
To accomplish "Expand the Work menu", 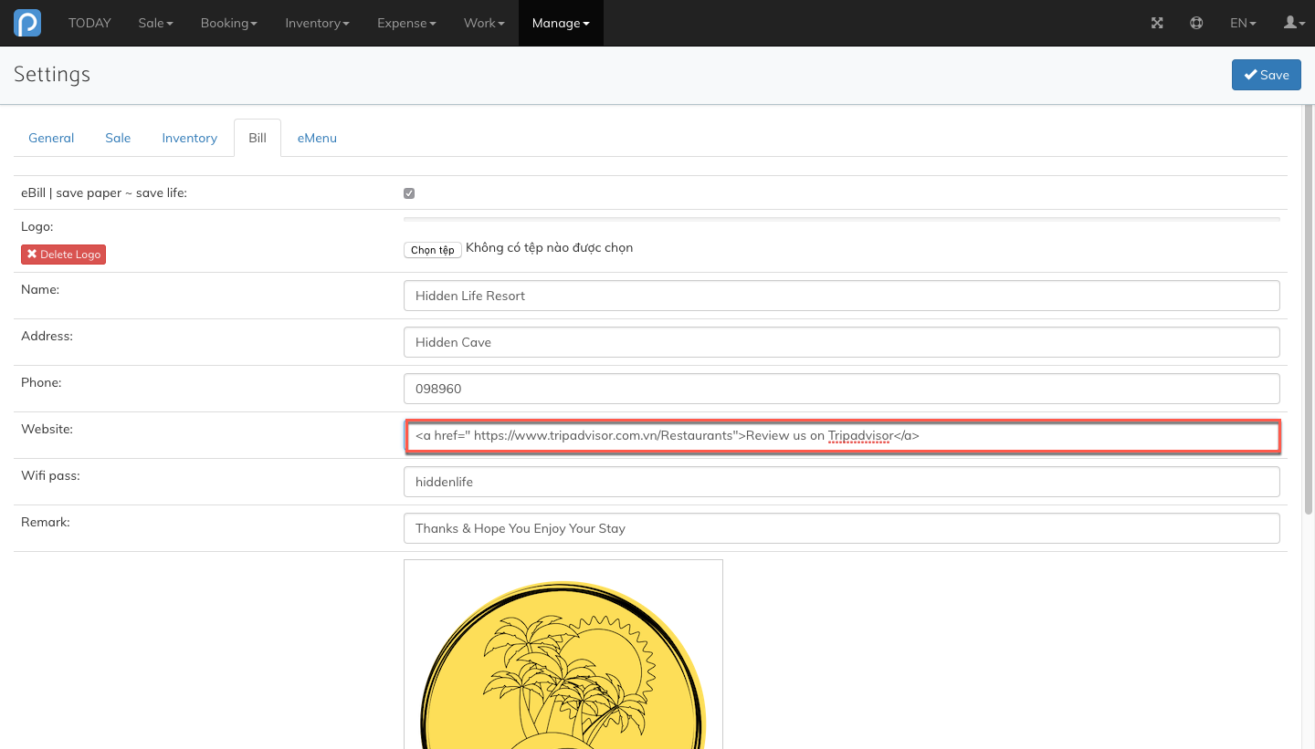I will pyautogui.click(x=484, y=23).
